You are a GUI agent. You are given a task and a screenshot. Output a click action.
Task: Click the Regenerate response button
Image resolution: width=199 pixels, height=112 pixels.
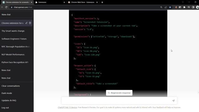click(x=119, y=93)
